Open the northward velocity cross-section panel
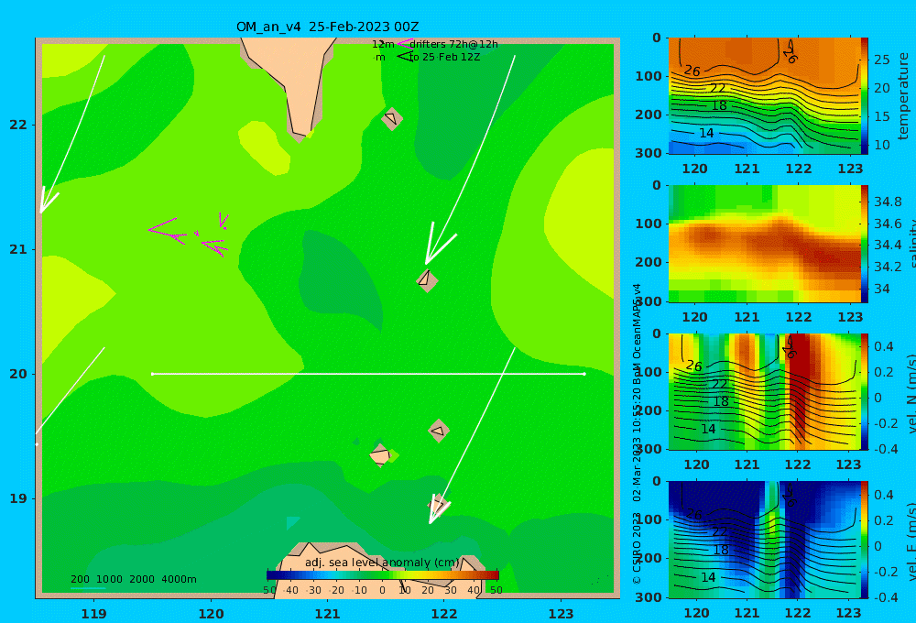This screenshot has height=623, width=916. coord(764,391)
